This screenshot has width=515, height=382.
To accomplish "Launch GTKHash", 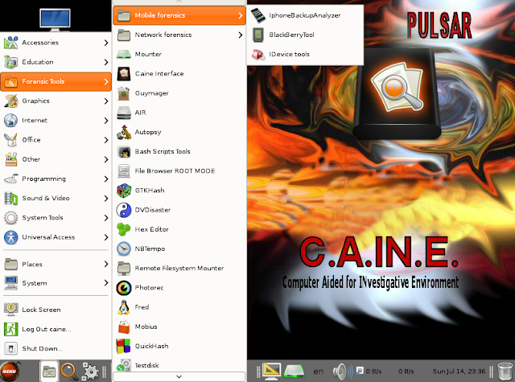I will tap(179, 190).
